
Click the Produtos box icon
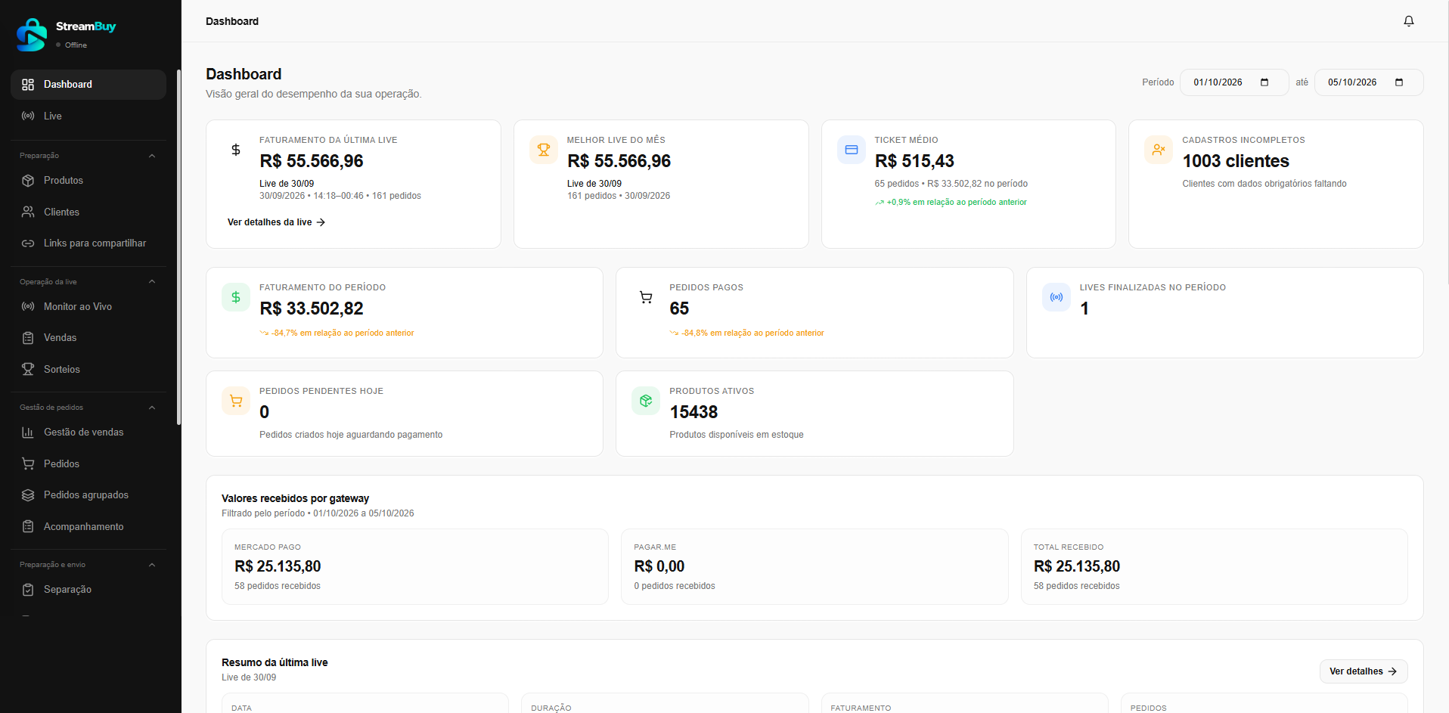[x=28, y=181]
